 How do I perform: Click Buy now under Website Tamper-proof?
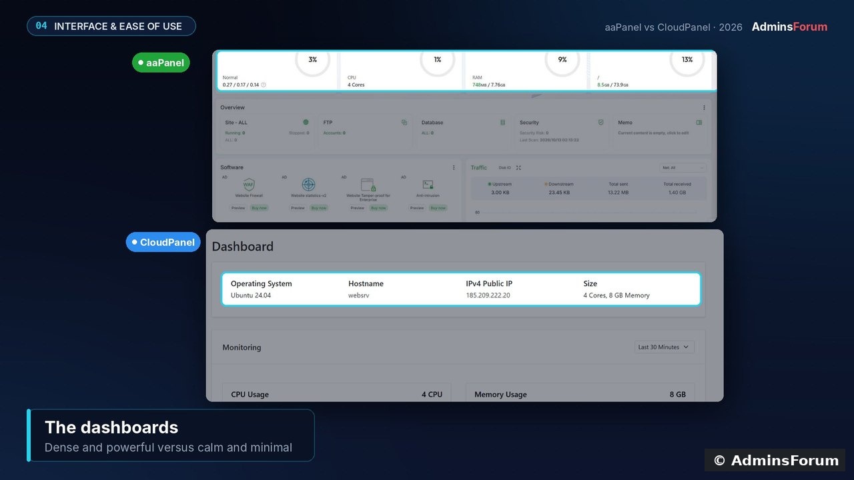[378, 208]
